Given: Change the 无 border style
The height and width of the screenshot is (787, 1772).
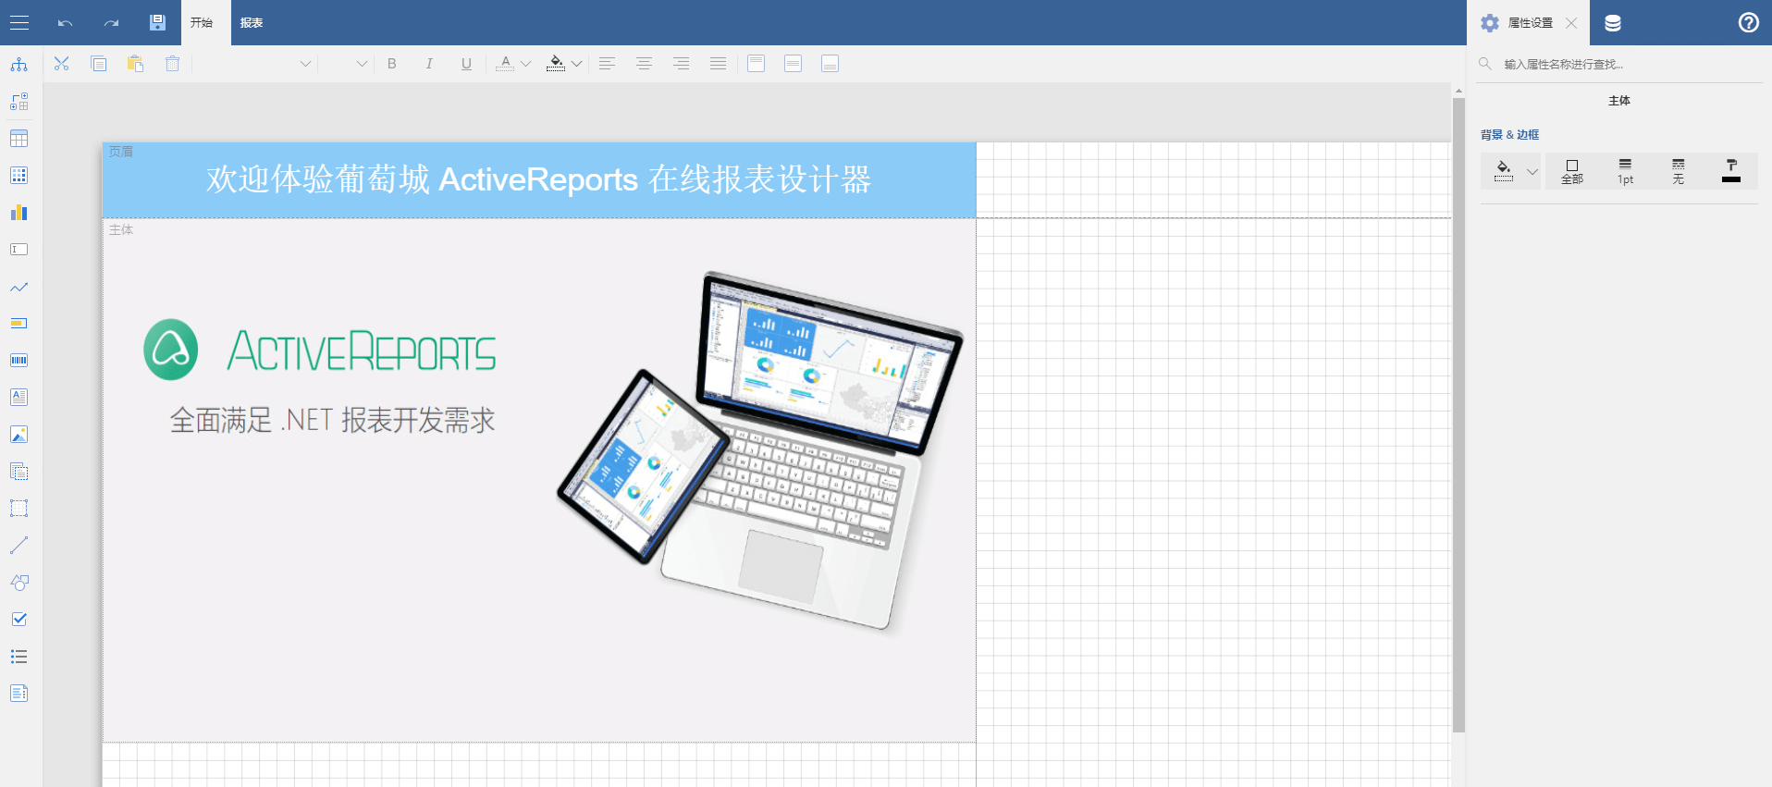Looking at the screenshot, I should (1678, 172).
